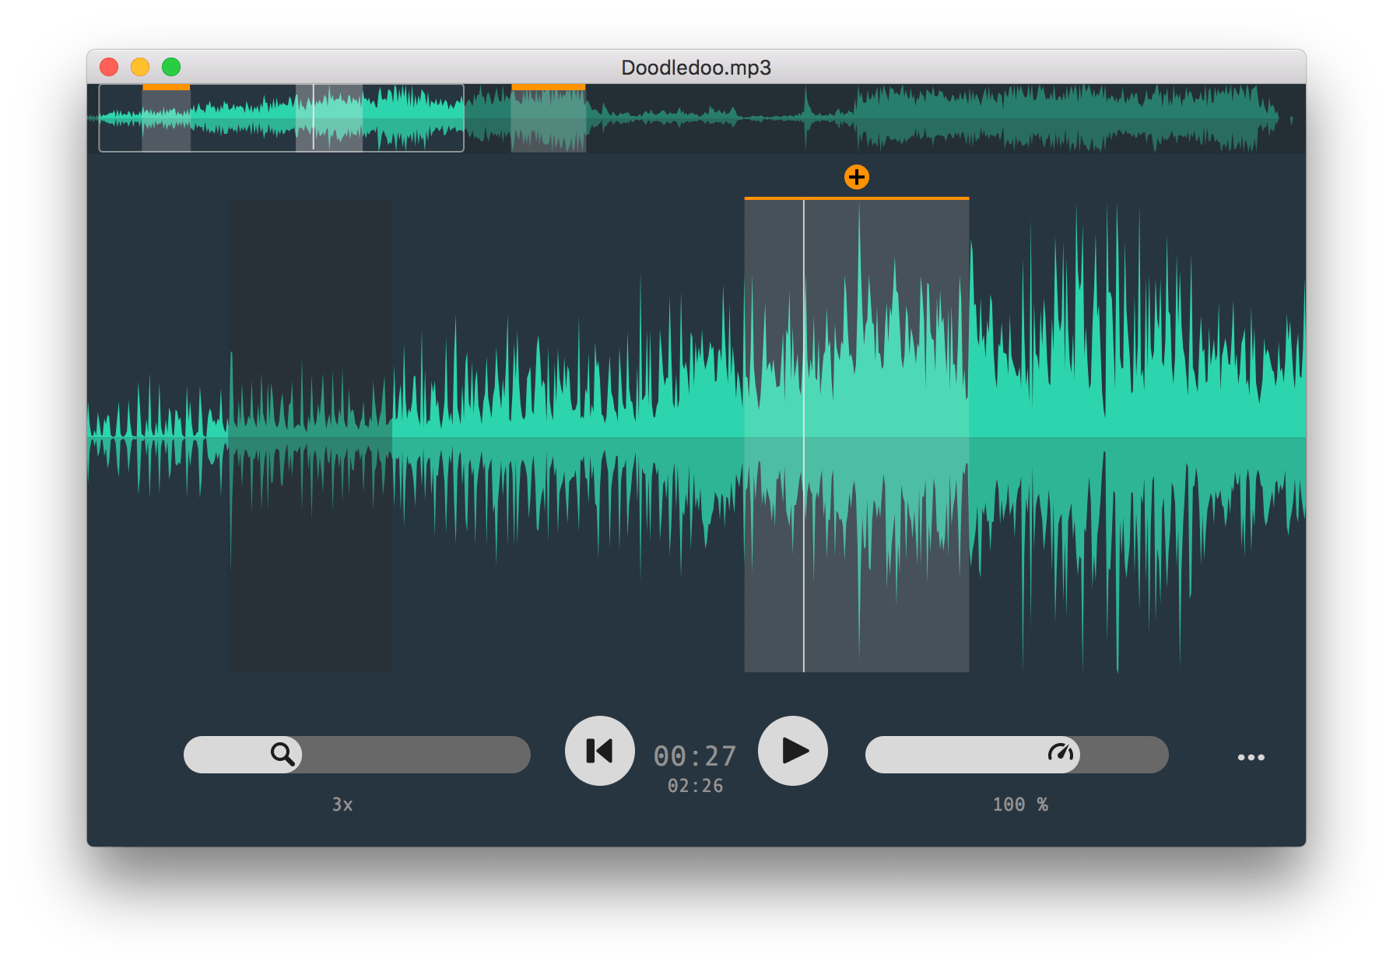Click the 100 % speed label
The width and height of the screenshot is (1393, 971).
point(1019,804)
